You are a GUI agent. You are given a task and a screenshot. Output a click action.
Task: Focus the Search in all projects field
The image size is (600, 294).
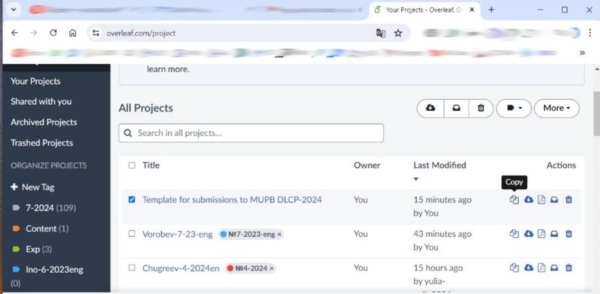251,133
